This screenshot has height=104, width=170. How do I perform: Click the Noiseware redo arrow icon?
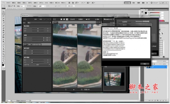(48, 19)
